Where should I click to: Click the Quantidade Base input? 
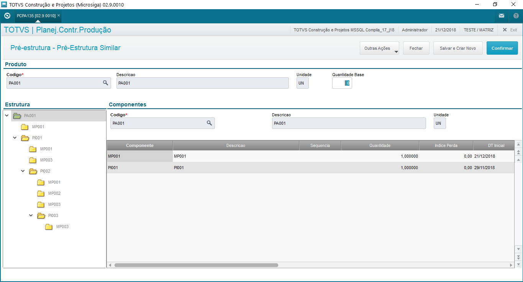342,83
